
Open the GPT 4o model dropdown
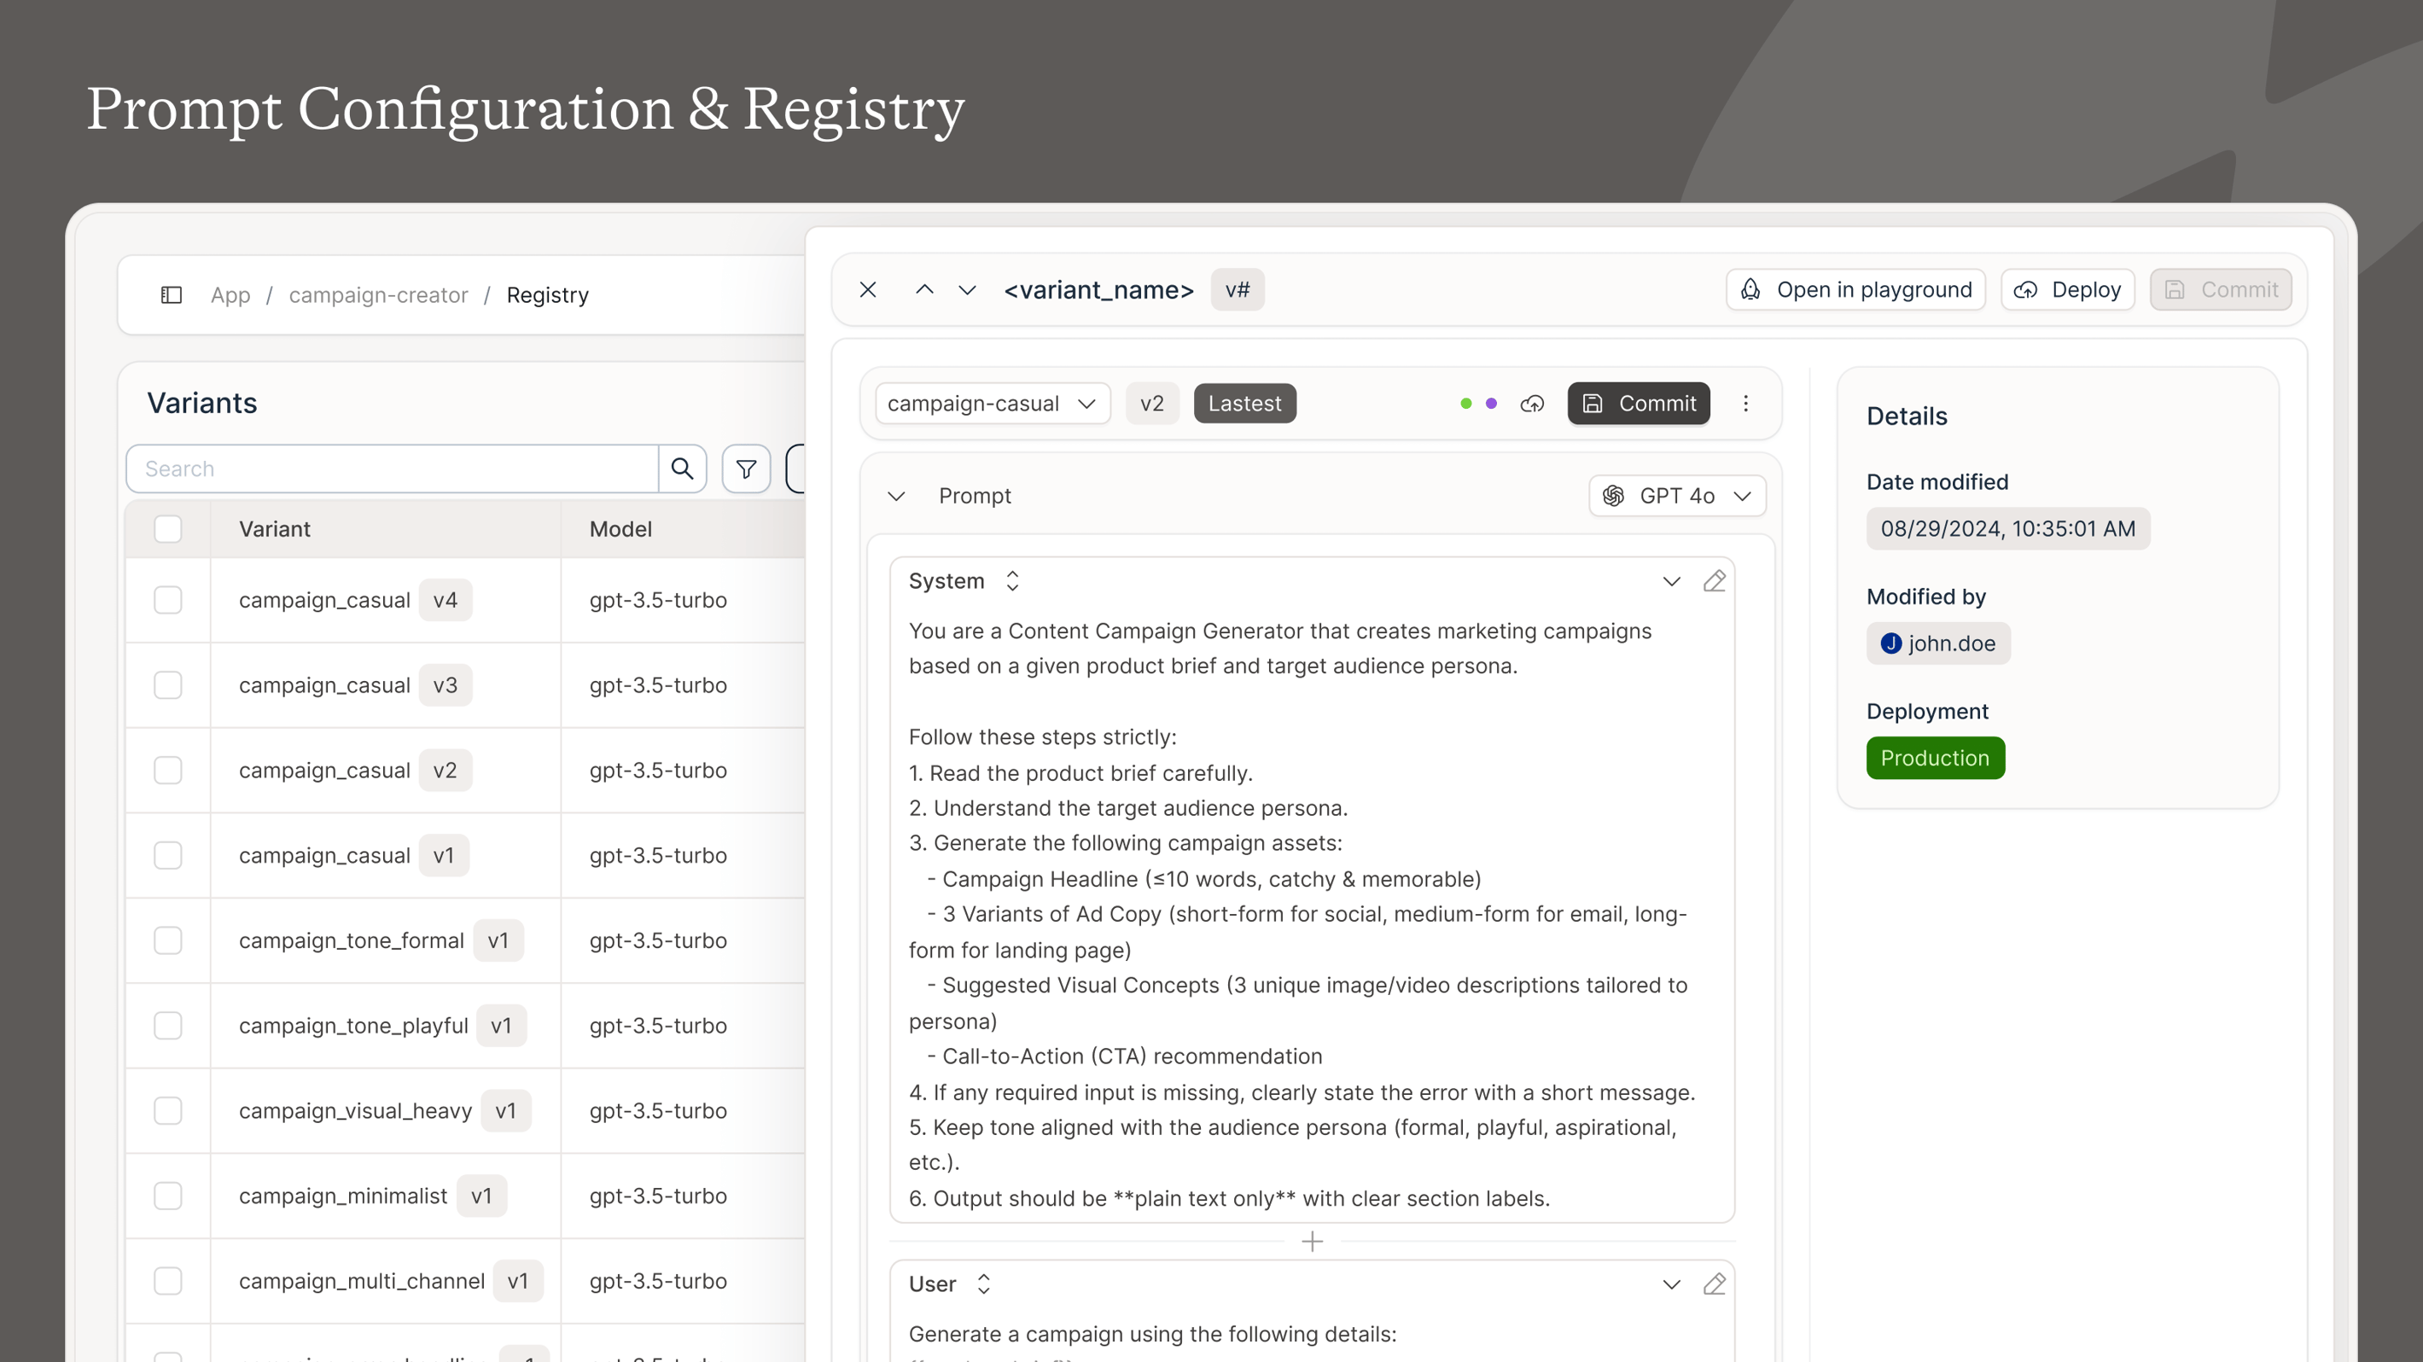click(x=1677, y=496)
